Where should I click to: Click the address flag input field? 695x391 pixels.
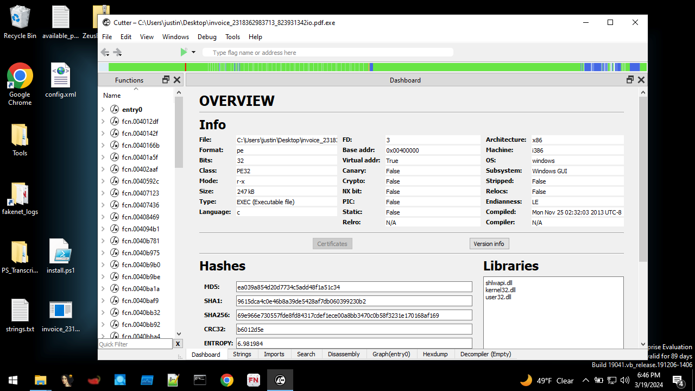327,53
